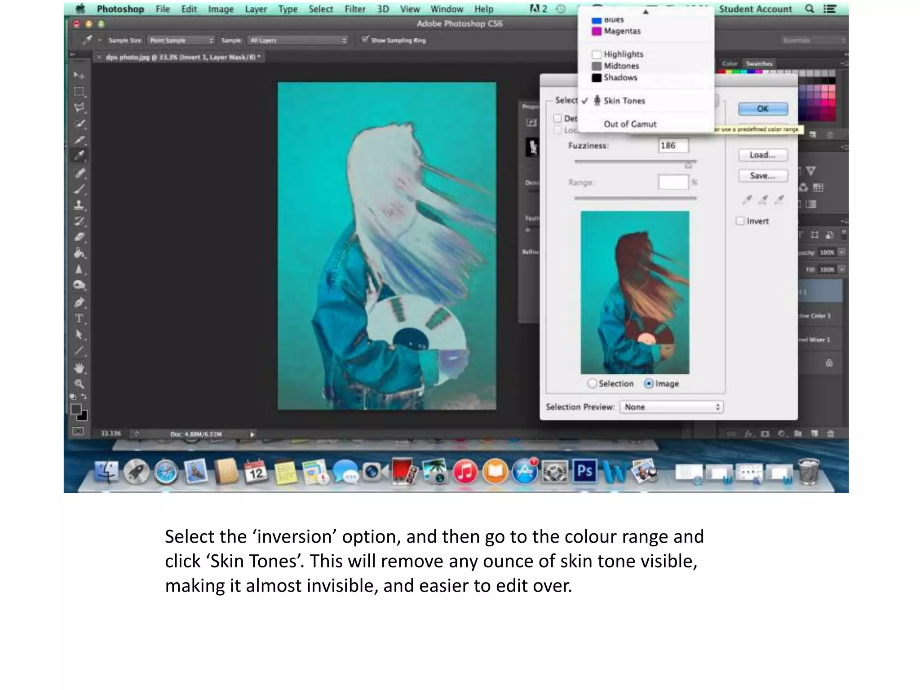920x690 pixels.
Task: Select the Paint Bucket tool
Action: (79, 253)
